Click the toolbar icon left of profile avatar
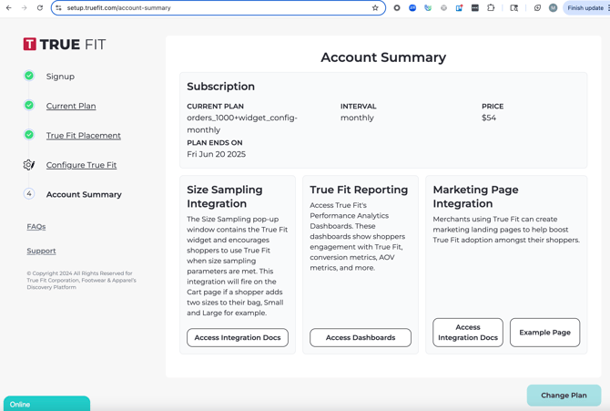The width and height of the screenshot is (610, 411). (537, 8)
